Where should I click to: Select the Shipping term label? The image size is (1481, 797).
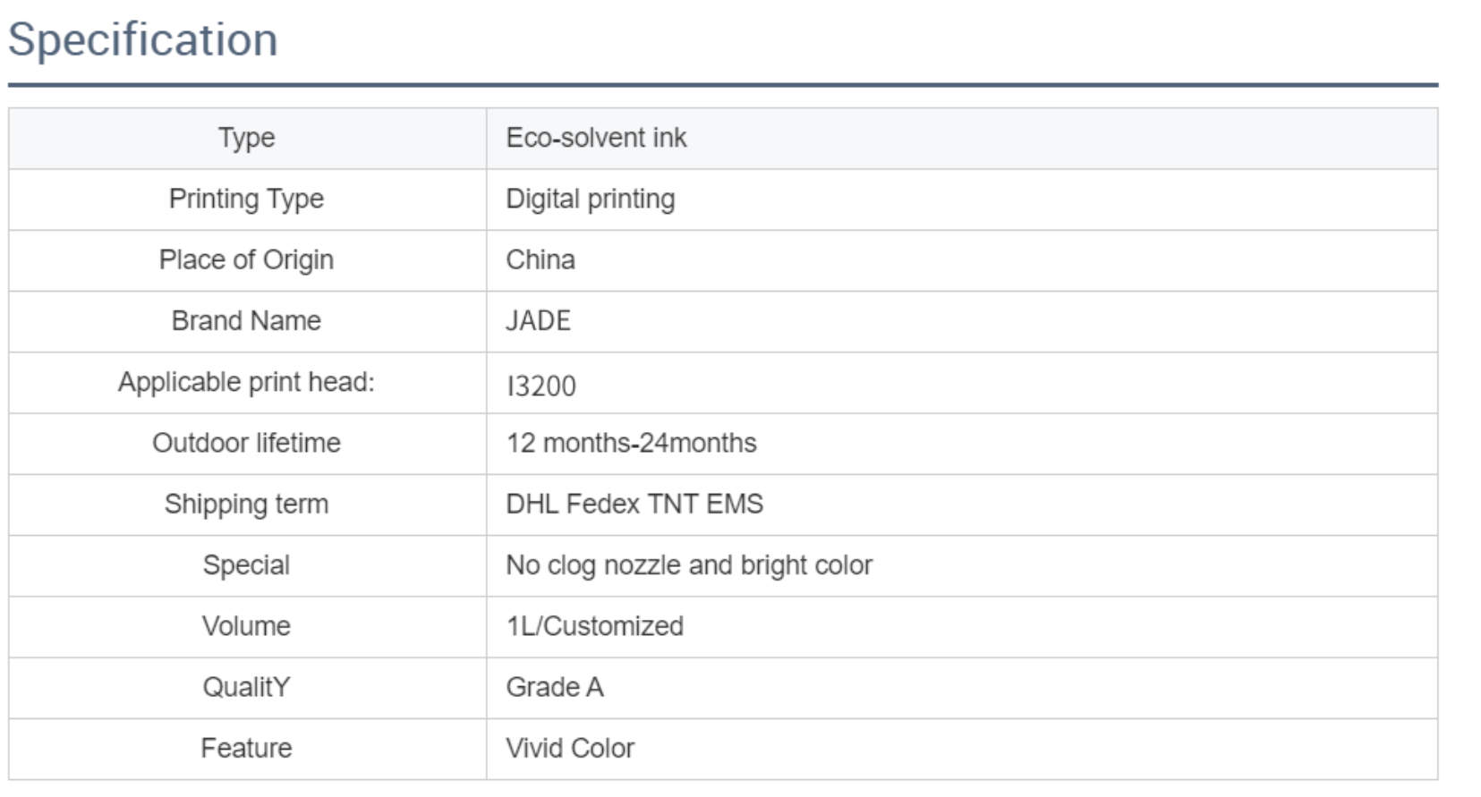(x=246, y=504)
